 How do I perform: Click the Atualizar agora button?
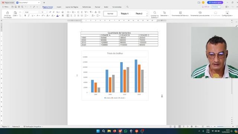click(x=215, y=3)
